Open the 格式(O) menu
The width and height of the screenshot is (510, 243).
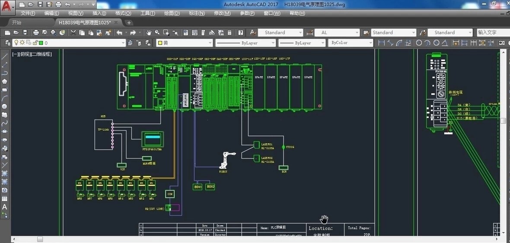[x=123, y=13]
